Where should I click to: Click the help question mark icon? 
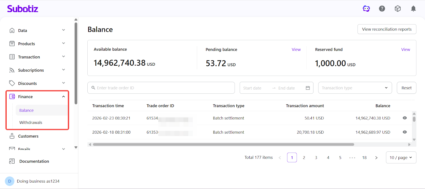[x=382, y=9]
